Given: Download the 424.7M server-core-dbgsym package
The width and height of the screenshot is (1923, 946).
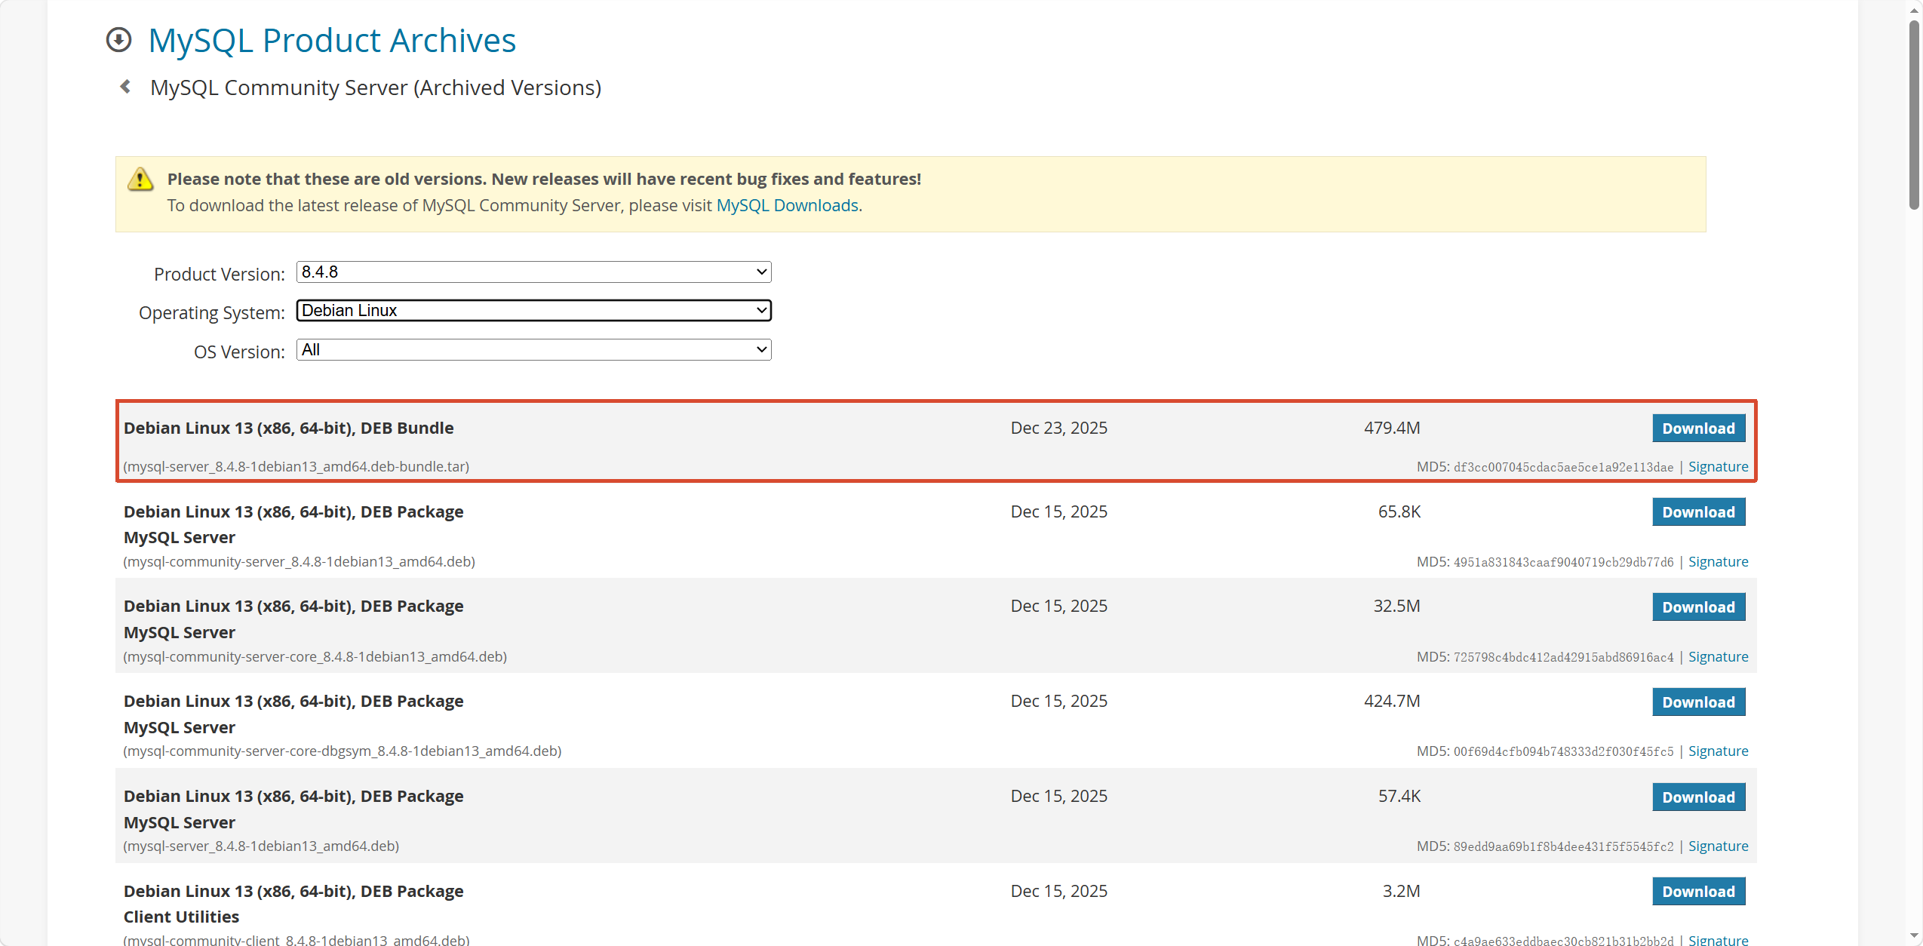Looking at the screenshot, I should click(x=1697, y=702).
